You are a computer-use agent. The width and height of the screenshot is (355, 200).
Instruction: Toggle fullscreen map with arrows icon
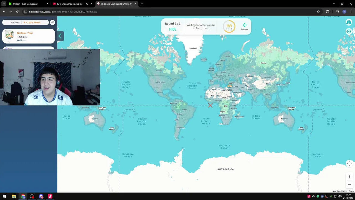(349, 163)
